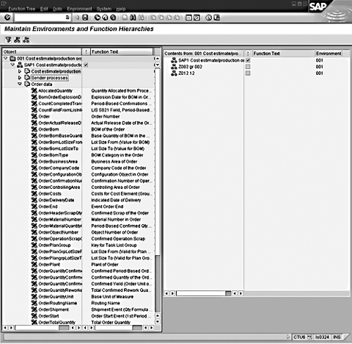The width and height of the screenshot is (352, 344).
Task: Open the Help menu
Action: (121, 9)
